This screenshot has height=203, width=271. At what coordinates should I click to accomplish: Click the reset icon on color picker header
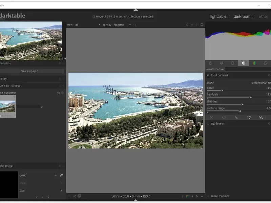click(60, 166)
